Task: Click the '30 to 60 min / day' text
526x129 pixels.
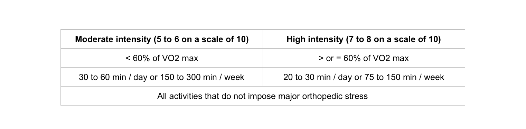Action: point(113,77)
